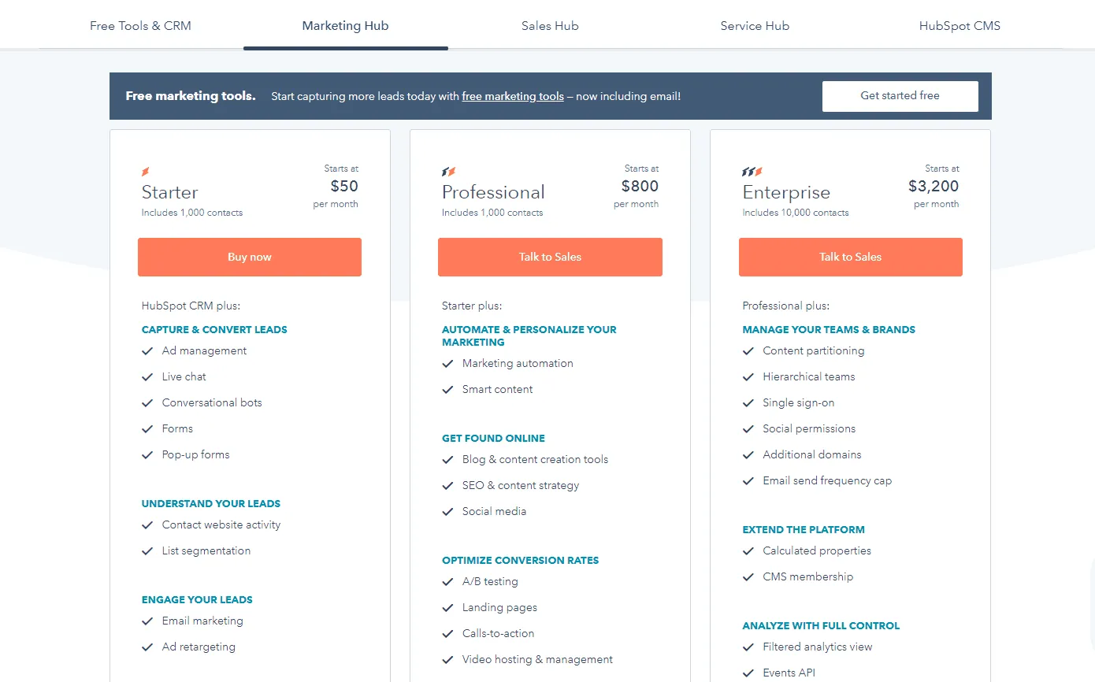Click Blog & content creation tools text
The height and width of the screenshot is (682, 1095).
(x=536, y=460)
